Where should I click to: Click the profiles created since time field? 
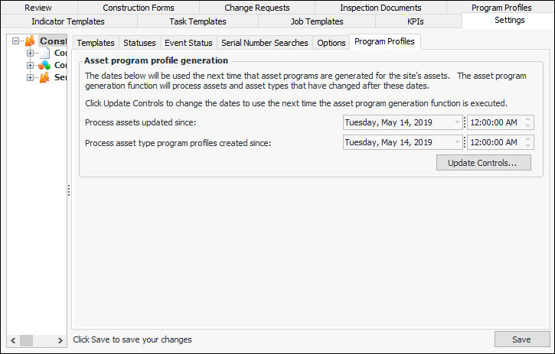(495, 142)
